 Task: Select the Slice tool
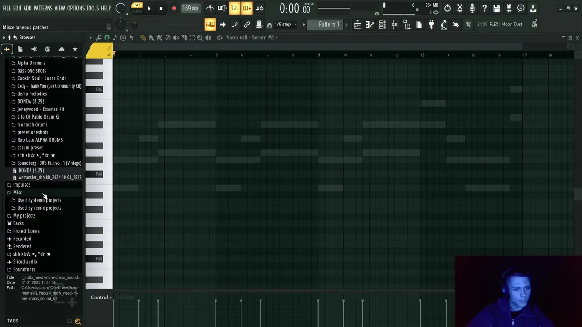[x=184, y=38]
